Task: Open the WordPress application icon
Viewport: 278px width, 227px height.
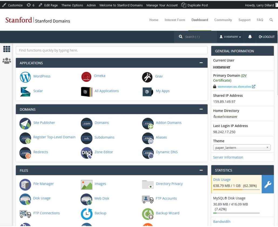Action: [25, 77]
